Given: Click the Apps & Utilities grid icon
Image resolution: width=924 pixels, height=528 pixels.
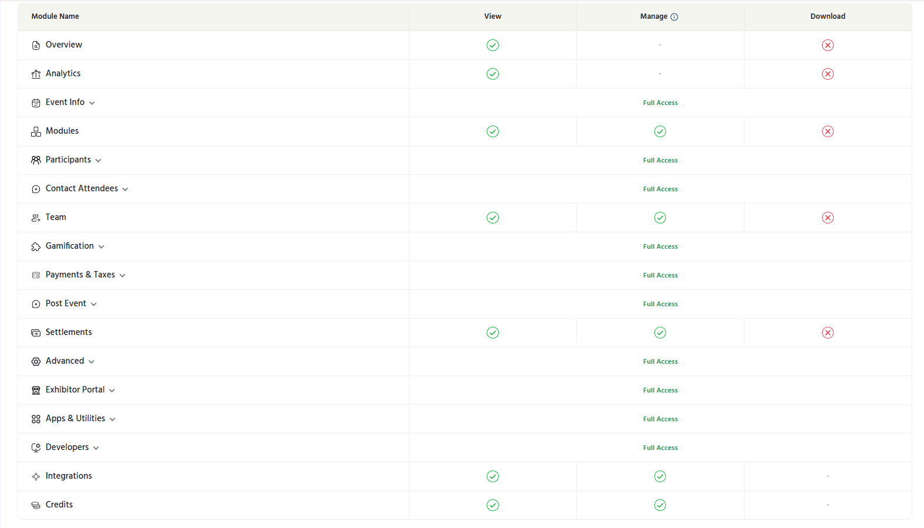Looking at the screenshot, I should click(36, 419).
